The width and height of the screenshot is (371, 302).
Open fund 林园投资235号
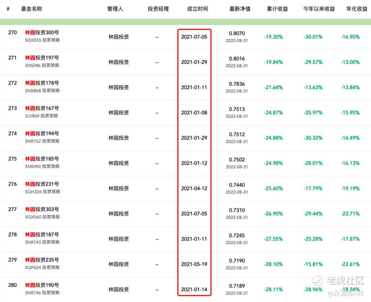[42, 260]
